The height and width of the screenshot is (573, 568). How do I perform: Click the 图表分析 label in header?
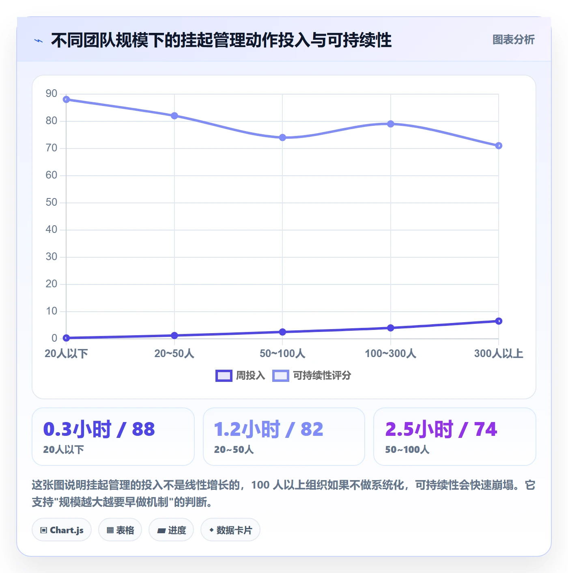pyautogui.click(x=513, y=40)
